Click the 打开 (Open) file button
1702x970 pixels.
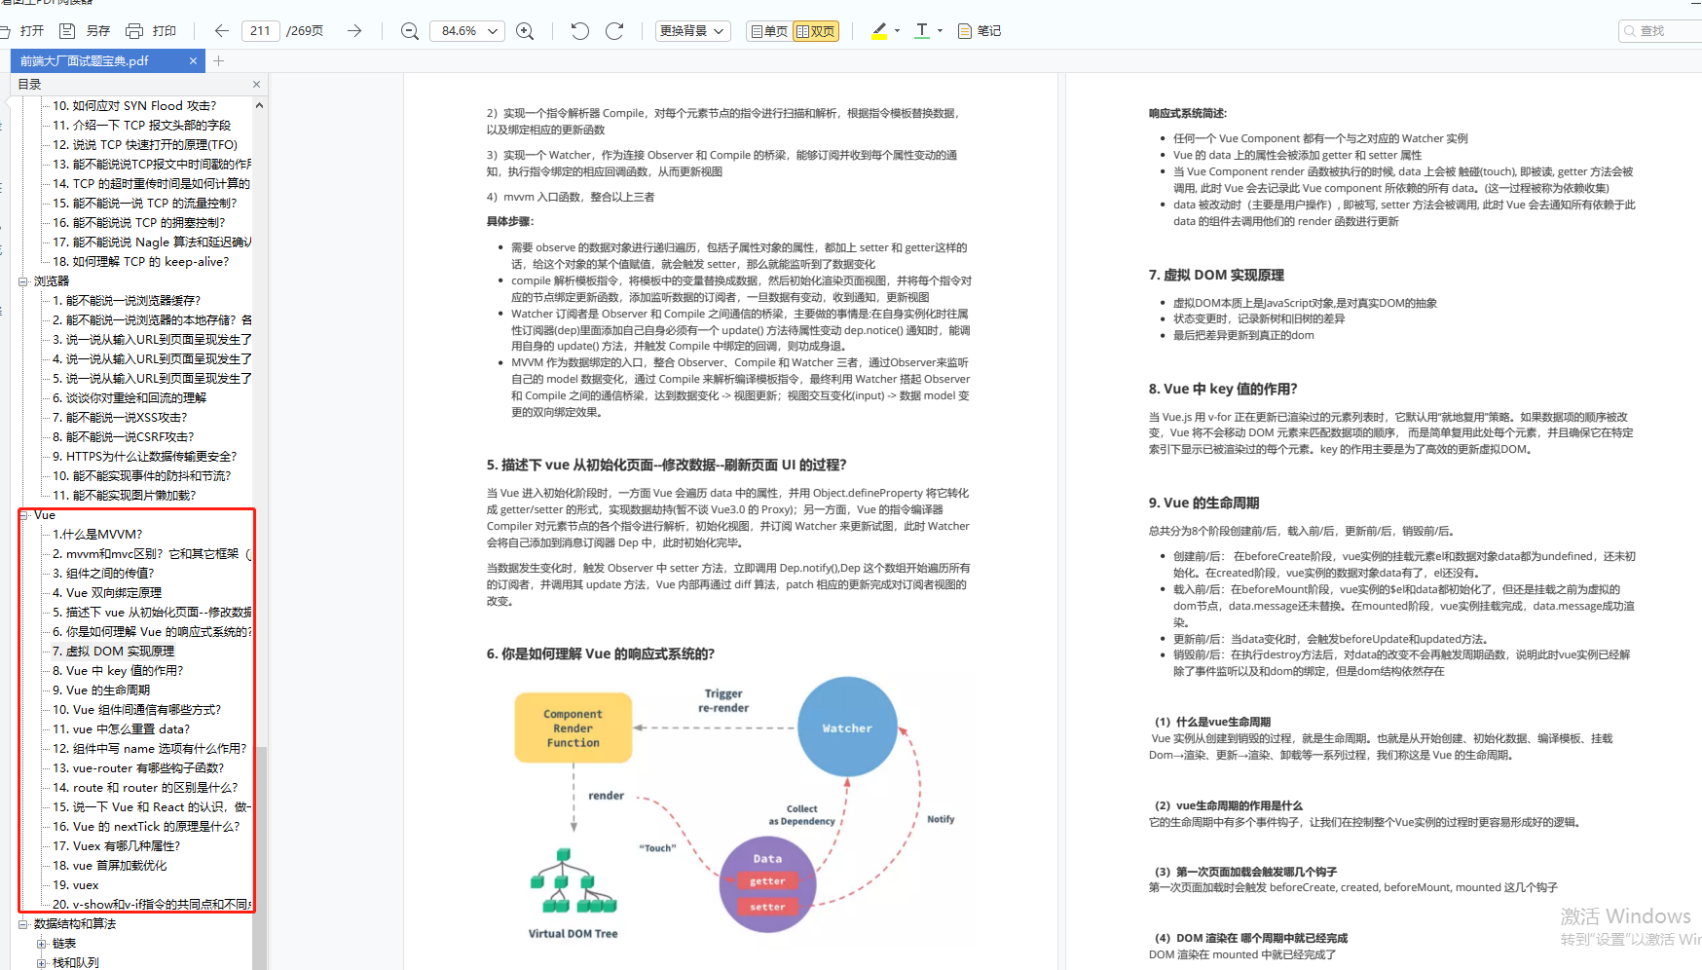23,31
